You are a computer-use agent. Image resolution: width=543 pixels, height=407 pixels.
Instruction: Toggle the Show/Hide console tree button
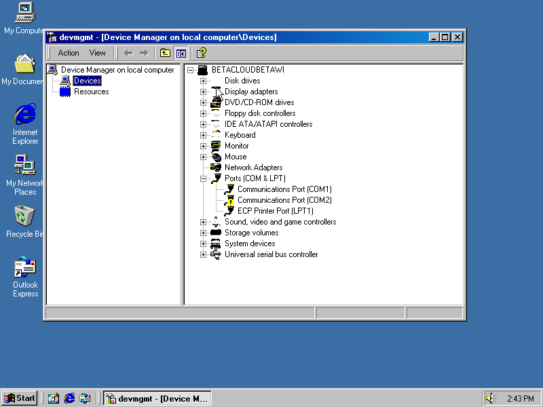[181, 53]
